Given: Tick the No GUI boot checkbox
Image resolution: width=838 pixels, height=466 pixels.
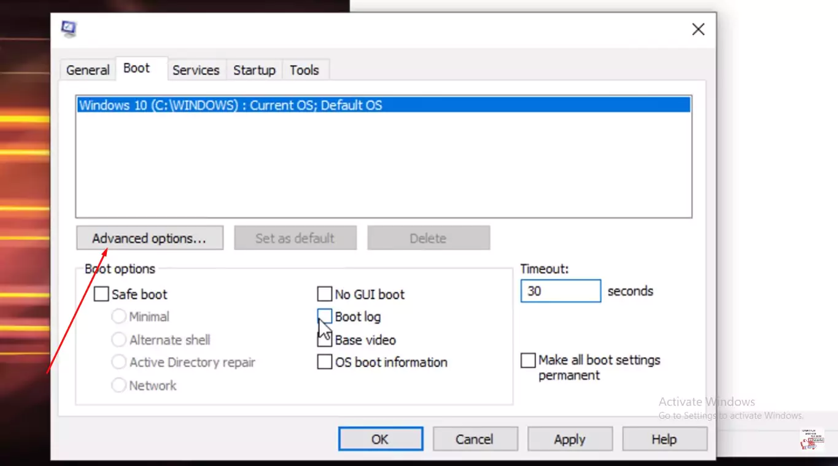Looking at the screenshot, I should pos(324,294).
